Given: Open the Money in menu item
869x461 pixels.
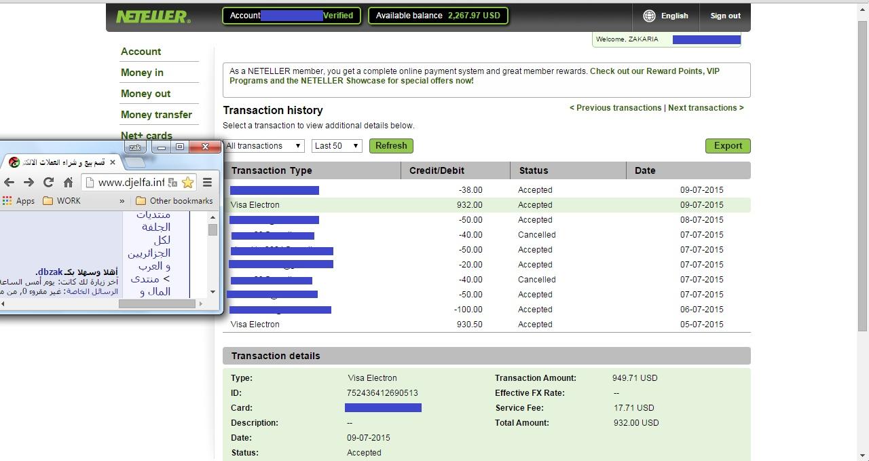Looking at the screenshot, I should pos(142,73).
